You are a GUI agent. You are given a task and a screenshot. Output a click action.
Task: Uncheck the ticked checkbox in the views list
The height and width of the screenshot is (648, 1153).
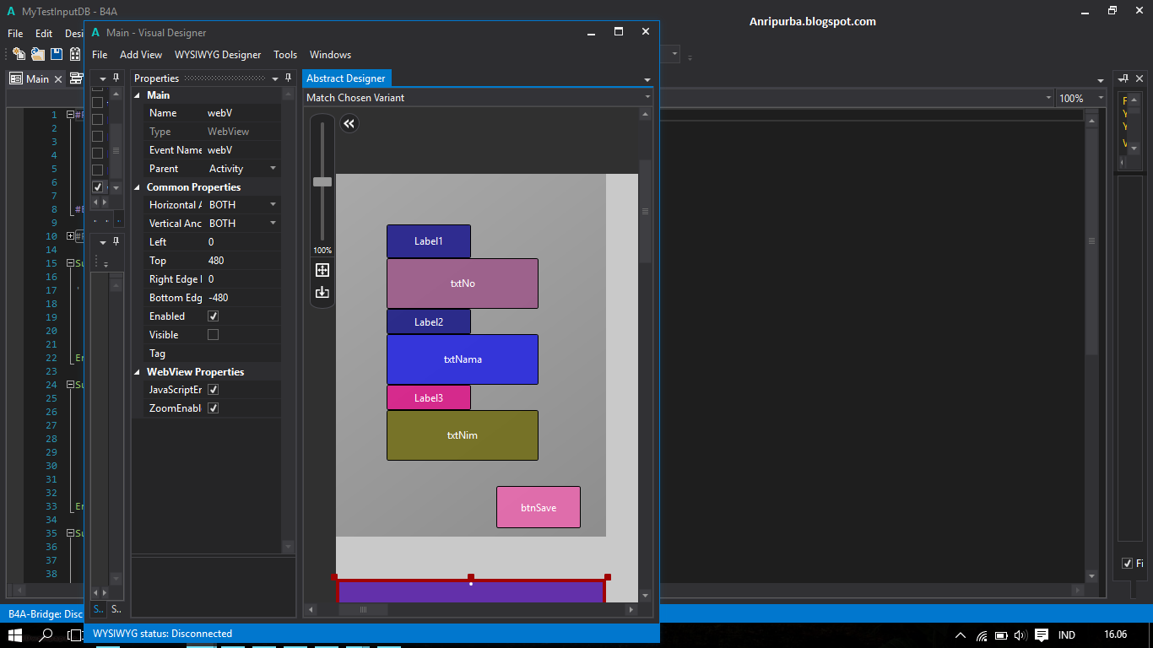97,186
